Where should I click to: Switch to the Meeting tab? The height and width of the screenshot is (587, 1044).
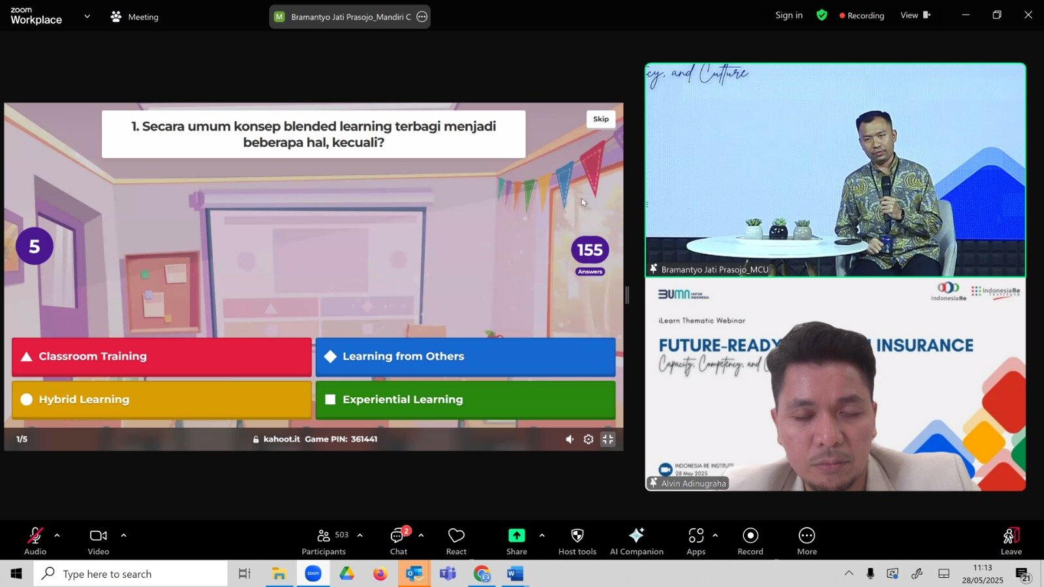(x=135, y=17)
